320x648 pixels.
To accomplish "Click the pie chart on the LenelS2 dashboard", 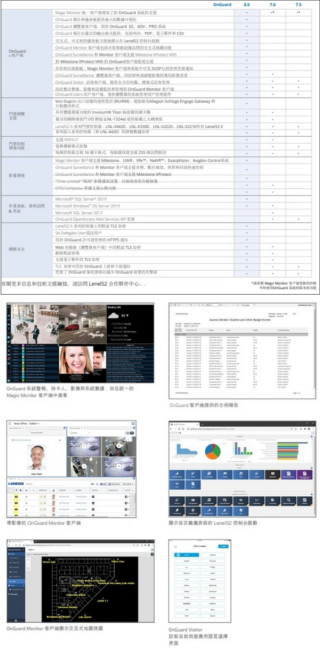I will pos(213,452).
